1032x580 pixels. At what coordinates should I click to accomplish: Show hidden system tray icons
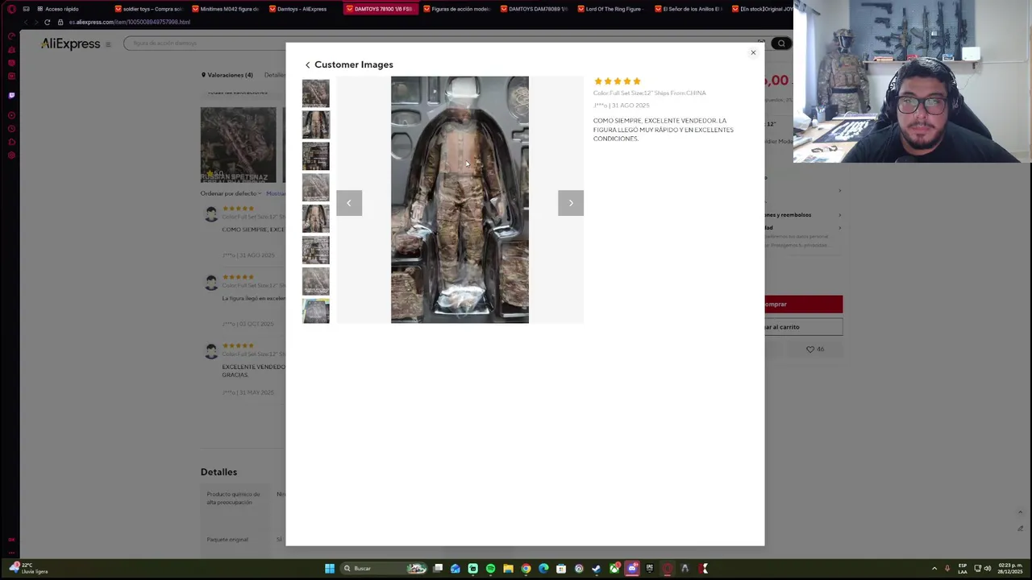coord(934,569)
